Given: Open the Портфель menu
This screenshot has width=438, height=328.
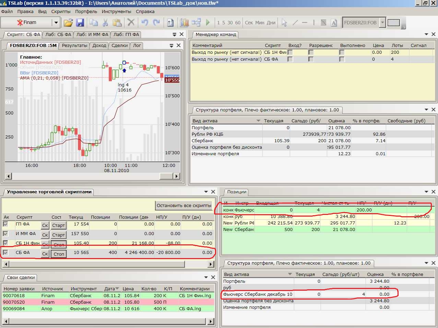Looking at the screenshot, I should [86, 11].
